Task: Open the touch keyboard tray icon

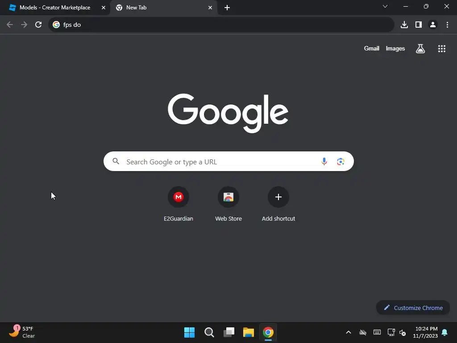Action: click(x=377, y=332)
